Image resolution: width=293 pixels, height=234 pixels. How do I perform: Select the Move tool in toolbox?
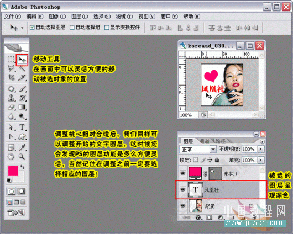[22, 60]
